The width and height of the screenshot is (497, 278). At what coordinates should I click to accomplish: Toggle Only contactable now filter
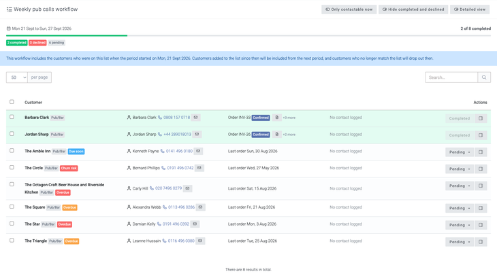click(x=349, y=10)
